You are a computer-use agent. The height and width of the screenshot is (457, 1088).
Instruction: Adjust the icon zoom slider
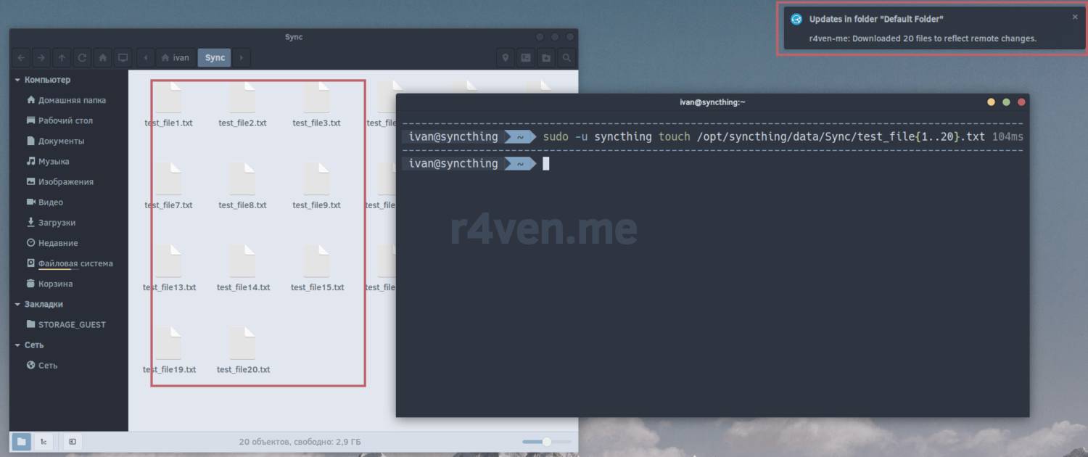click(x=547, y=442)
